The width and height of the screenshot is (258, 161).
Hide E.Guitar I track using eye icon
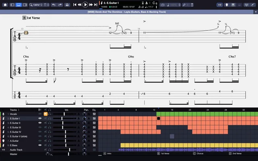tap(40, 119)
